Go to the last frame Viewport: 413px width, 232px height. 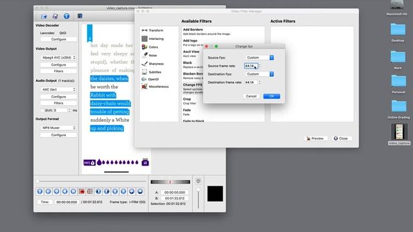coord(123,191)
